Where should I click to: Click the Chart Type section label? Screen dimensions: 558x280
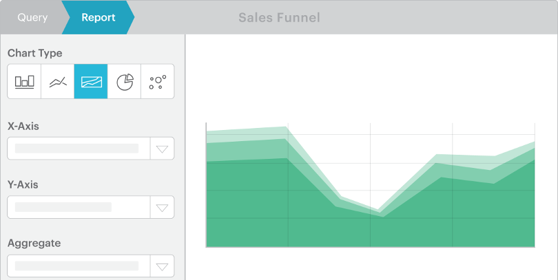click(x=34, y=54)
